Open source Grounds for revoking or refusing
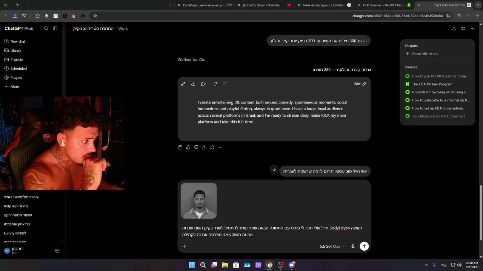 pyautogui.click(x=437, y=92)
